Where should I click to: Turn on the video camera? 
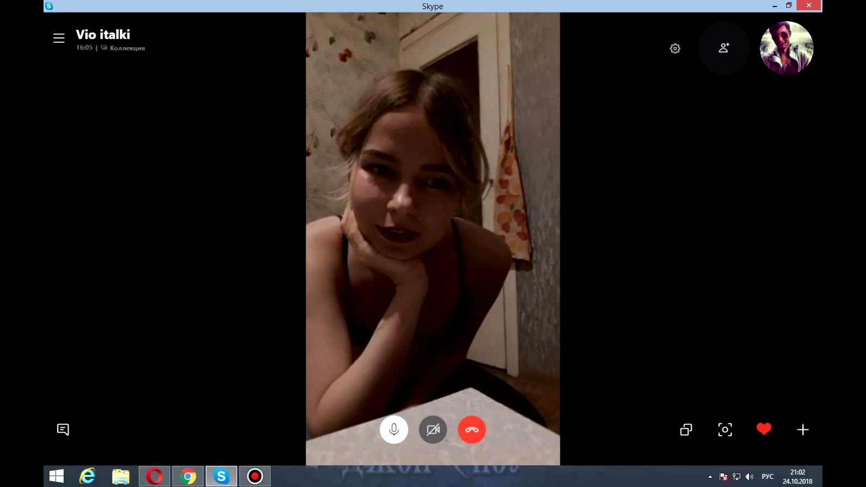click(x=433, y=429)
